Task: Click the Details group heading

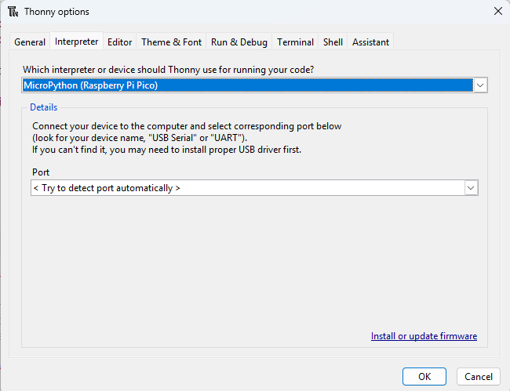Action: pyautogui.click(x=44, y=107)
